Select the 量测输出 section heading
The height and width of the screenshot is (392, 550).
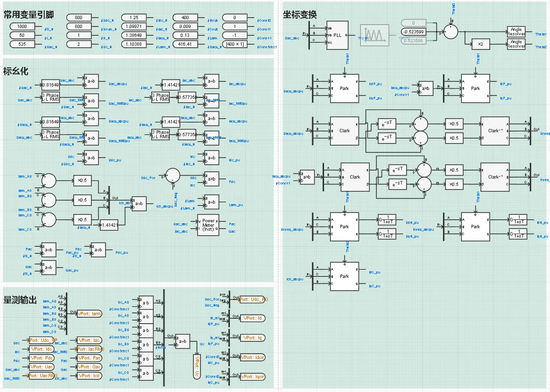coord(20,300)
